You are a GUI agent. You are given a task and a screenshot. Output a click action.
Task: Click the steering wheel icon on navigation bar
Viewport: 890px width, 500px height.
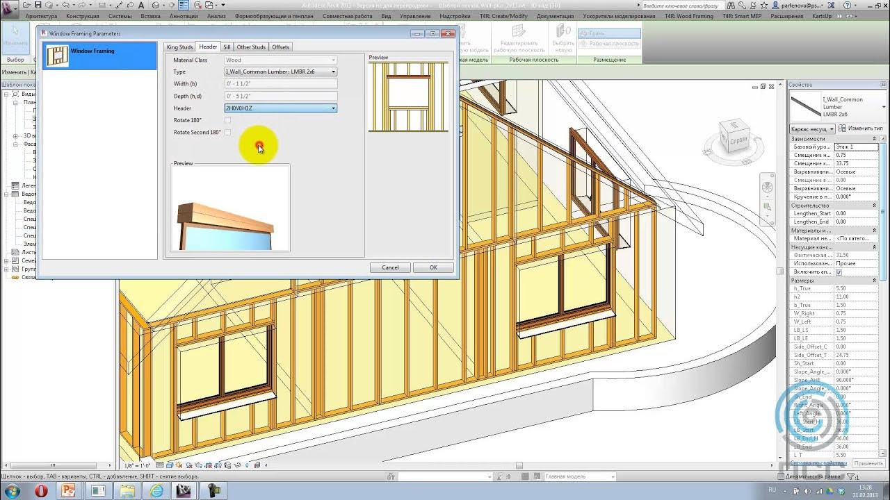click(x=767, y=187)
